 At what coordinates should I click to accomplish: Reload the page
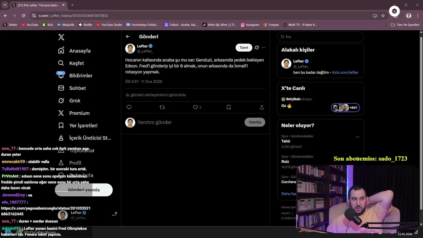pyautogui.click(x=23, y=16)
